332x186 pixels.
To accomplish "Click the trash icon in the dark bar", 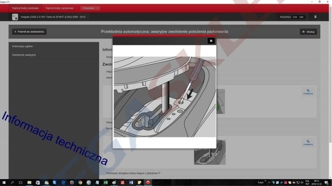I will point(315,17).
